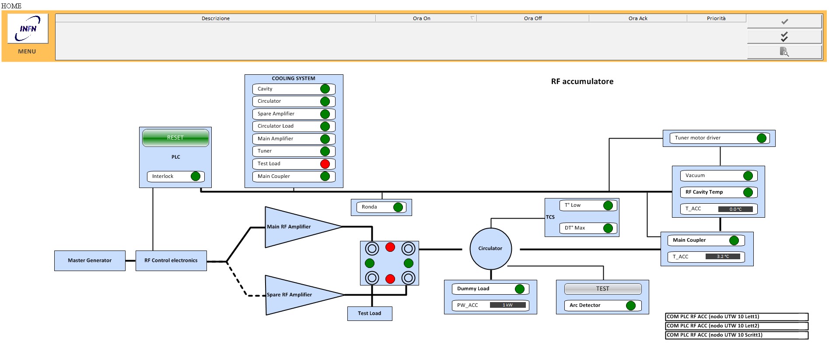Click the RF accumulatore page title
Screen dimensions: 829x348
582,82
